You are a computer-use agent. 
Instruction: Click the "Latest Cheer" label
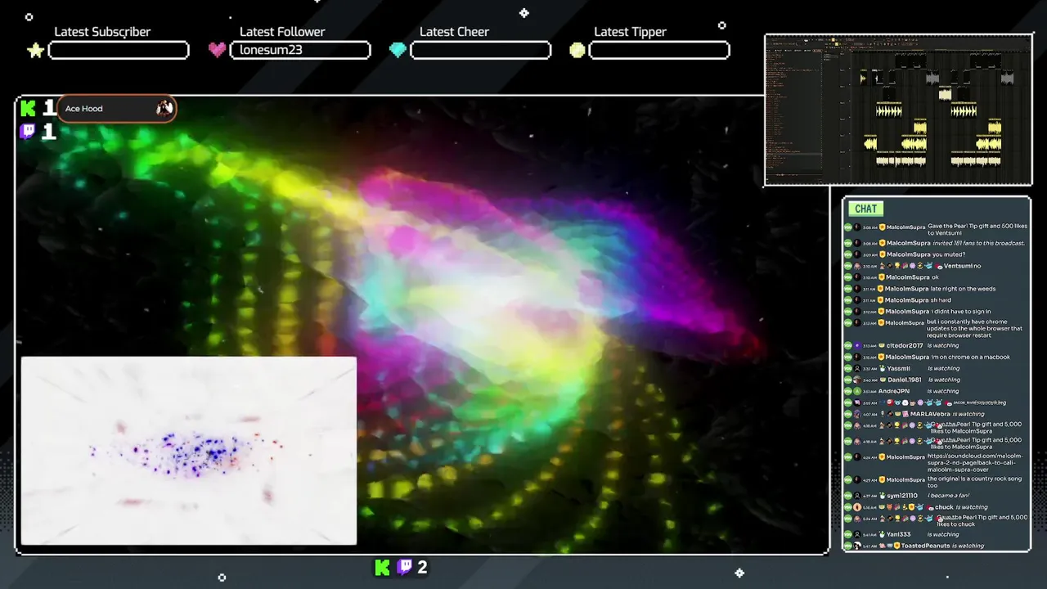(x=454, y=32)
